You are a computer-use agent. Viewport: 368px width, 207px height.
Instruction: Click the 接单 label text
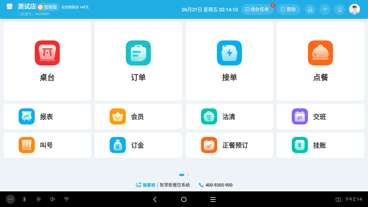point(229,78)
